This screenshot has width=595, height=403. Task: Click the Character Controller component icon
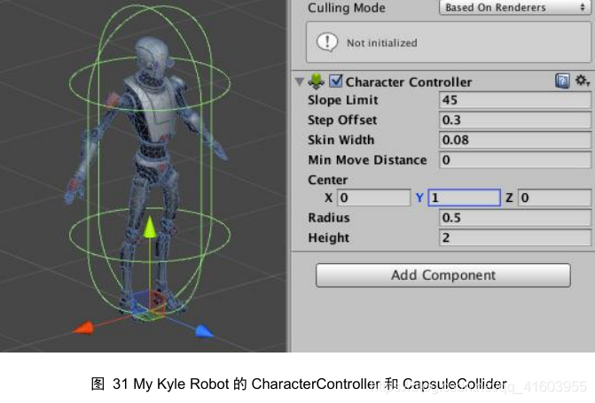point(316,81)
